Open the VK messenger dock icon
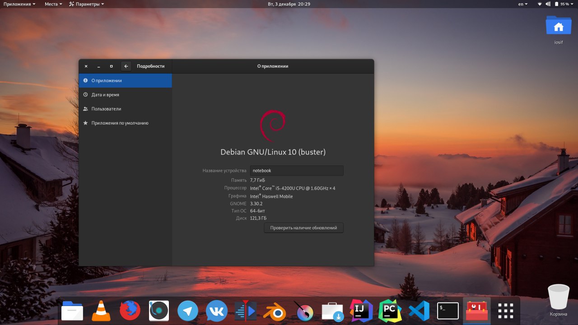The image size is (578, 325). click(x=217, y=311)
